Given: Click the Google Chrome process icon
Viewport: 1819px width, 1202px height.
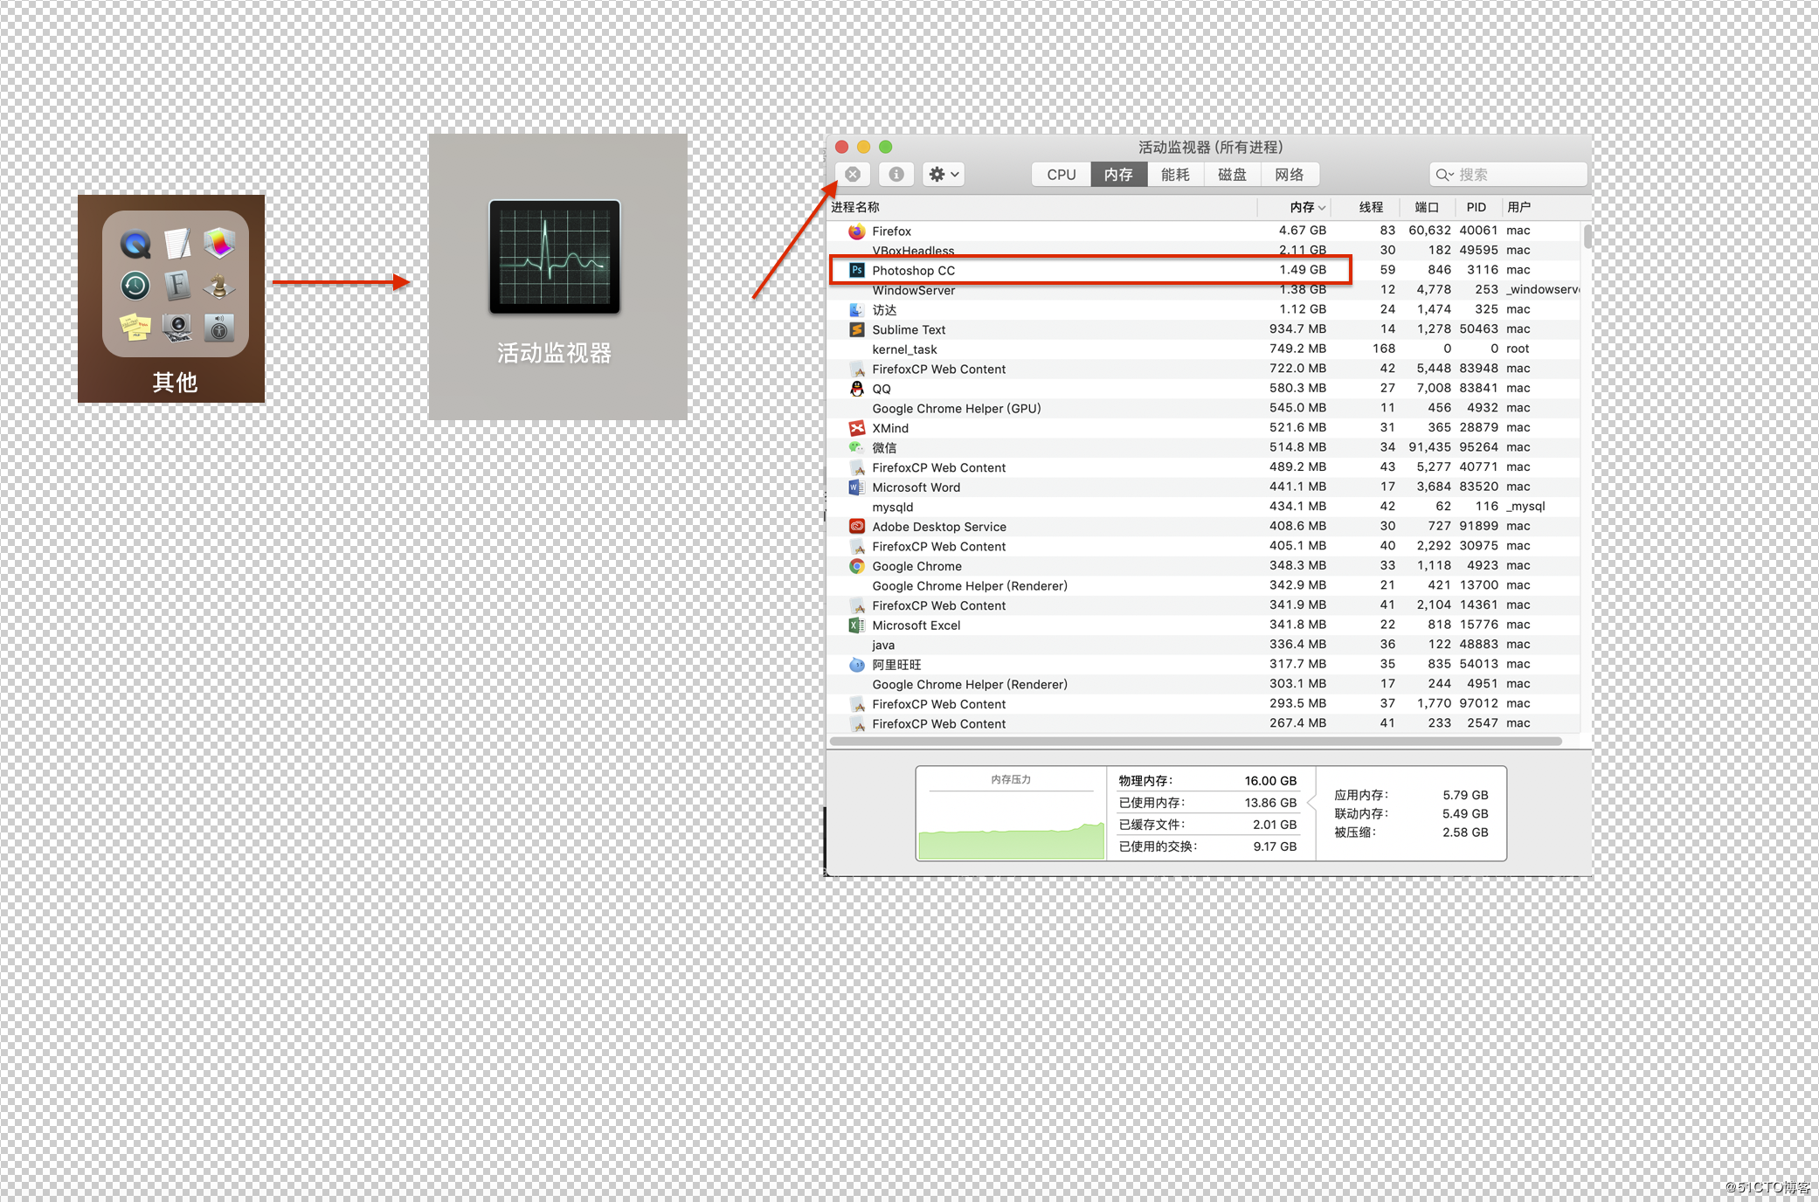Looking at the screenshot, I should point(856,566).
